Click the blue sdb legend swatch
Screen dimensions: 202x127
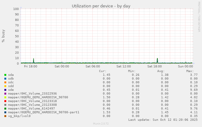pos(5,79)
